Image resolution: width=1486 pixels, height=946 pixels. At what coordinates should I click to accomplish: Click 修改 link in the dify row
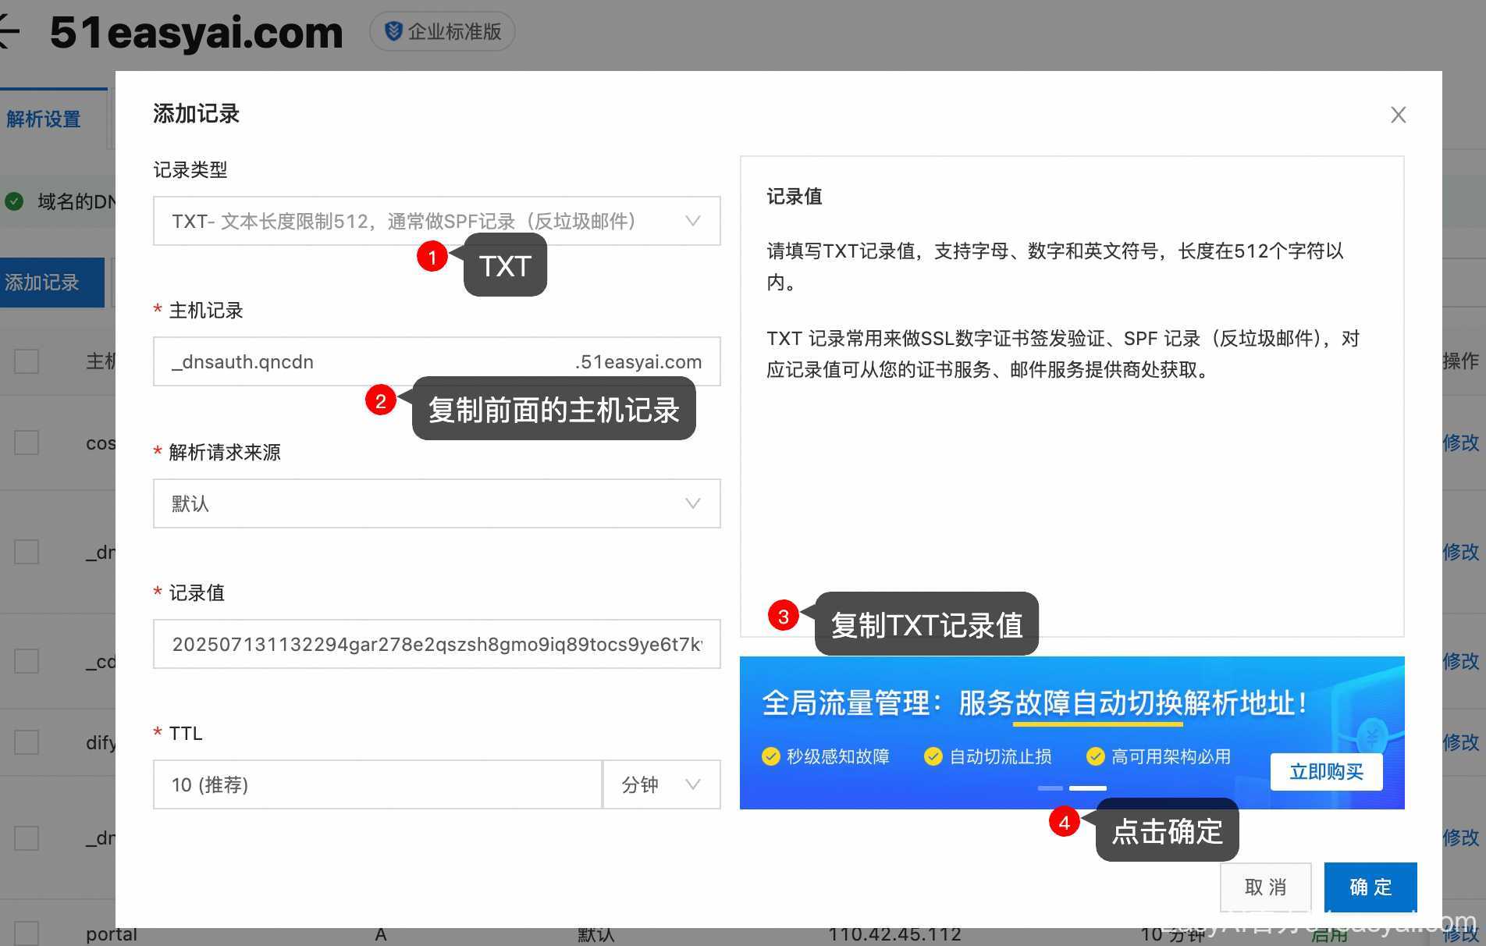[1461, 742]
